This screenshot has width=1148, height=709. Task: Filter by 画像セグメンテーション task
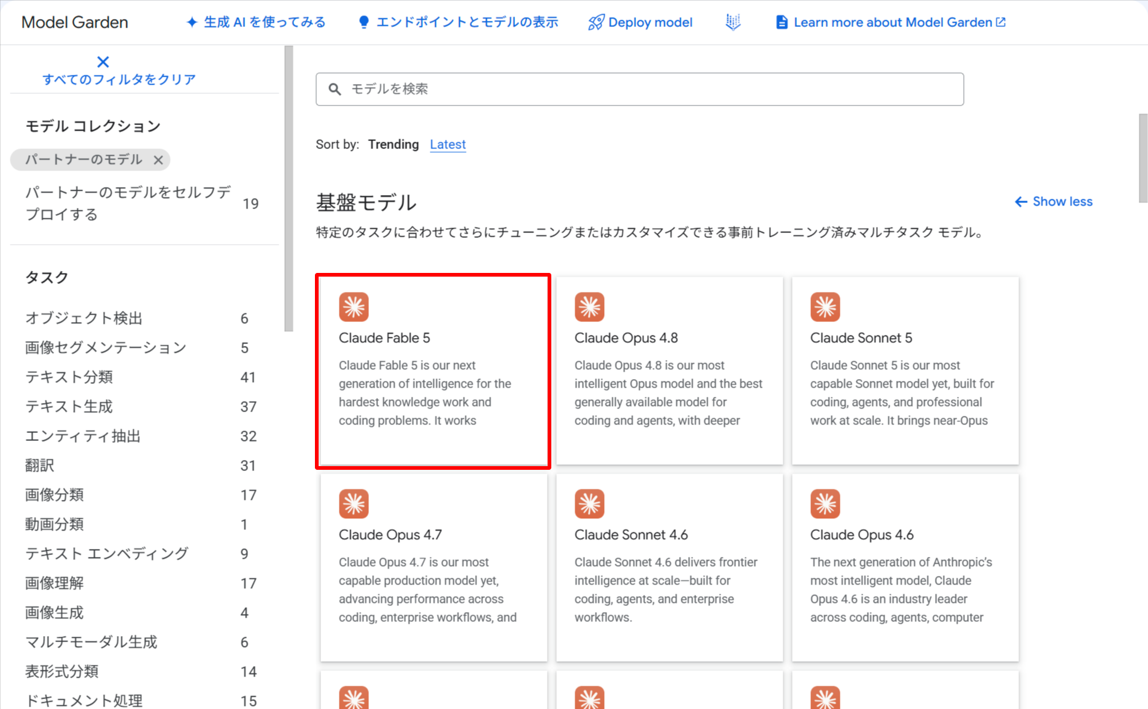pos(106,348)
